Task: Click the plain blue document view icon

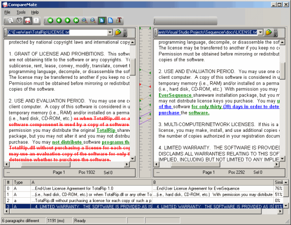Action: tap(110, 21)
